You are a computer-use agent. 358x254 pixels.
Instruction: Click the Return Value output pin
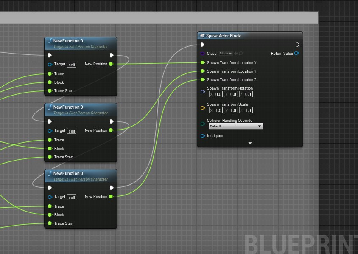coord(297,53)
